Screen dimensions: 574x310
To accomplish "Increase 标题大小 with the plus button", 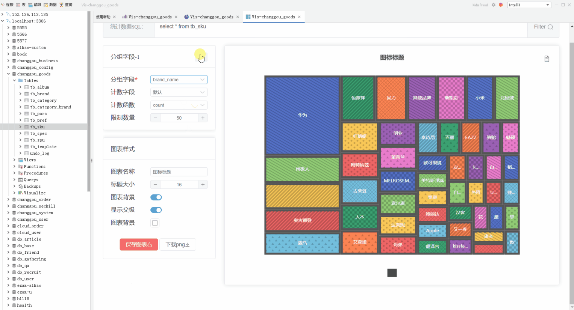I will [203, 185].
